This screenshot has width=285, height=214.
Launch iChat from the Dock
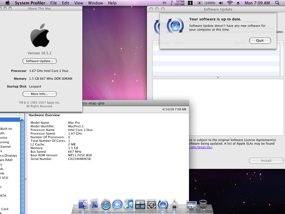click(117, 205)
